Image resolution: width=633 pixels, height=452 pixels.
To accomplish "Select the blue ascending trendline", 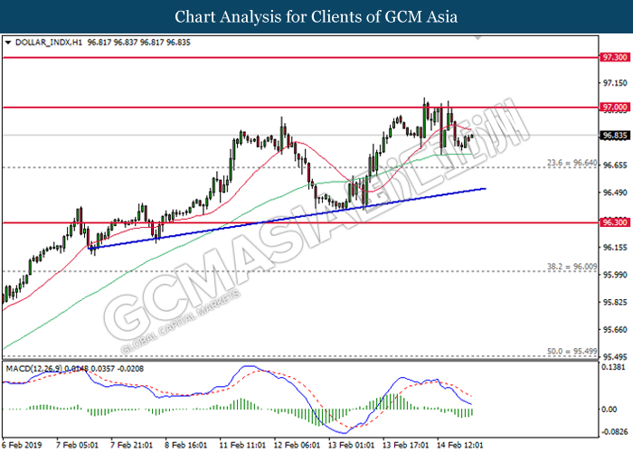I will tap(287, 219).
